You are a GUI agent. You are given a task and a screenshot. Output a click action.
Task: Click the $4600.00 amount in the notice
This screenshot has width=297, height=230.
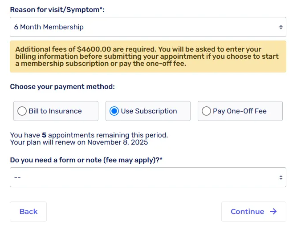coord(96,49)
